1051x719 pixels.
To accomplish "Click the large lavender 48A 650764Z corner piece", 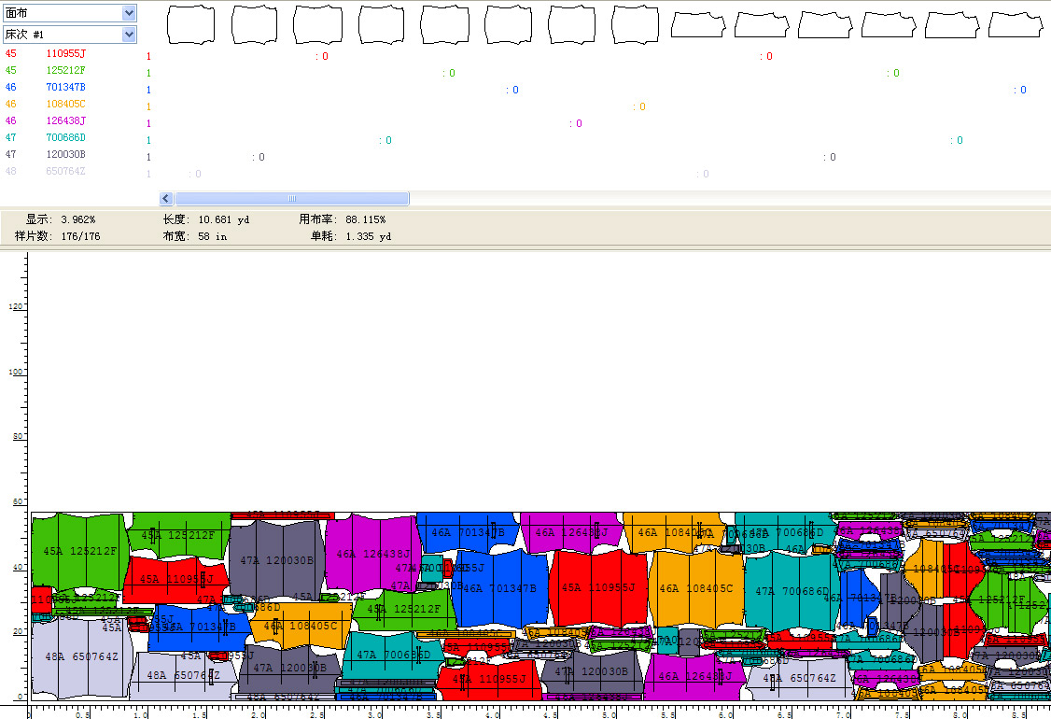I will (x=81, y=657).
